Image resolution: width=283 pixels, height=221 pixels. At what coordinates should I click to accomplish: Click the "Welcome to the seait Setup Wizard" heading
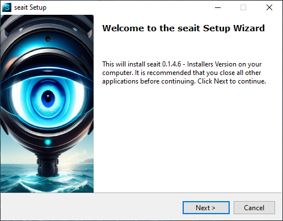point(183,28)
